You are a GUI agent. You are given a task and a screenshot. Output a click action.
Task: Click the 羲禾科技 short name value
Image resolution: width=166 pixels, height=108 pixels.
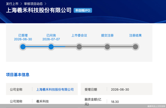(x=42, y=101)
